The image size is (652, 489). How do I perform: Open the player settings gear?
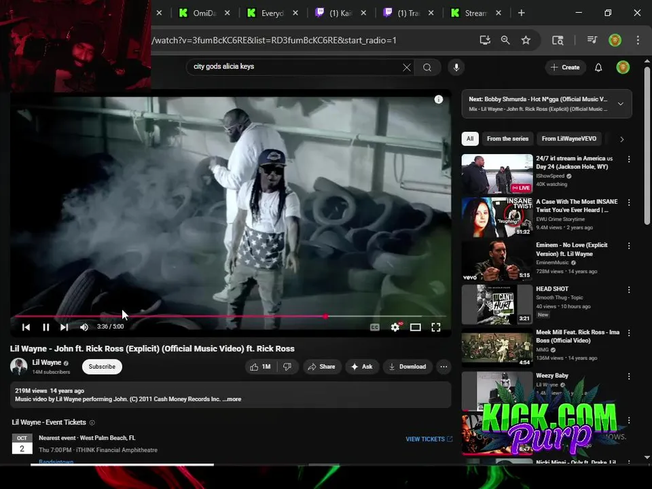(x=395, y=327)
